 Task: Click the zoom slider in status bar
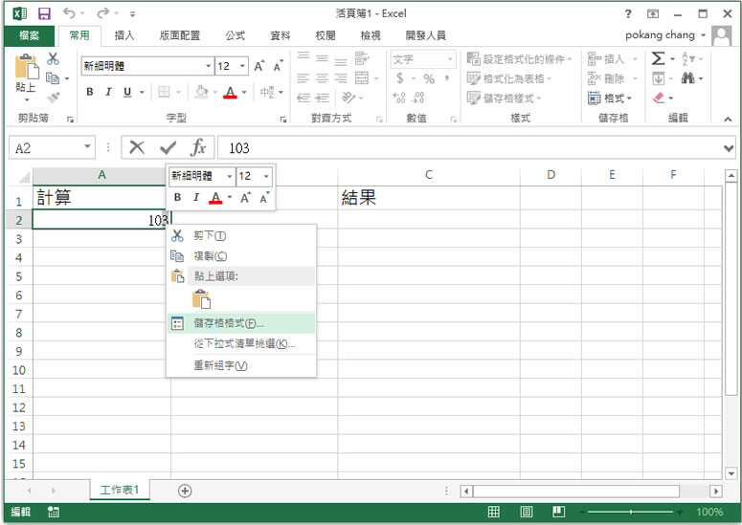click(630, 512)
